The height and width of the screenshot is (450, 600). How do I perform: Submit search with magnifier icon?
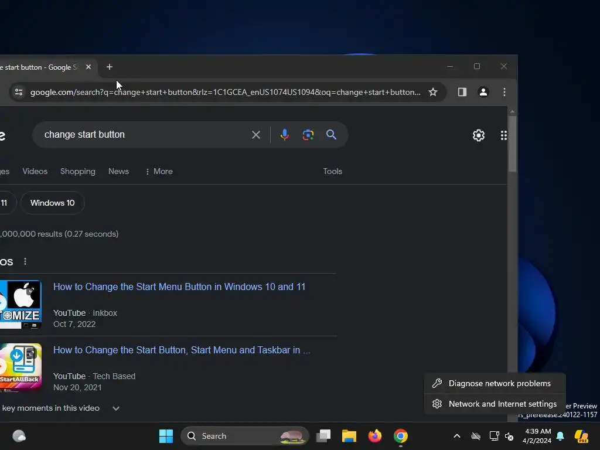coord(332,135)
